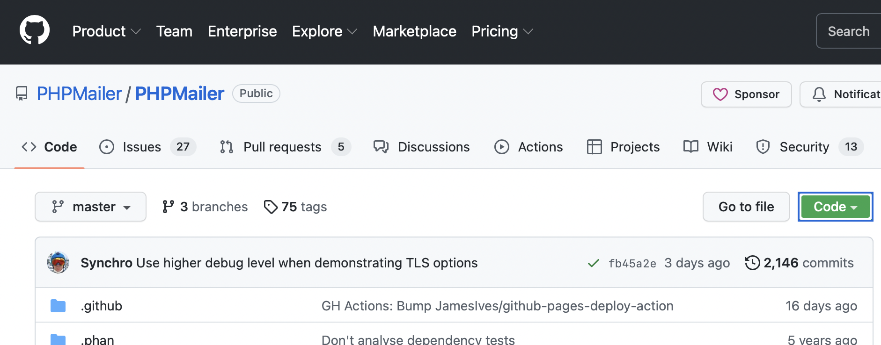Click the Actions play-circle icon
The image size is (881, 345).
point(502,147)
